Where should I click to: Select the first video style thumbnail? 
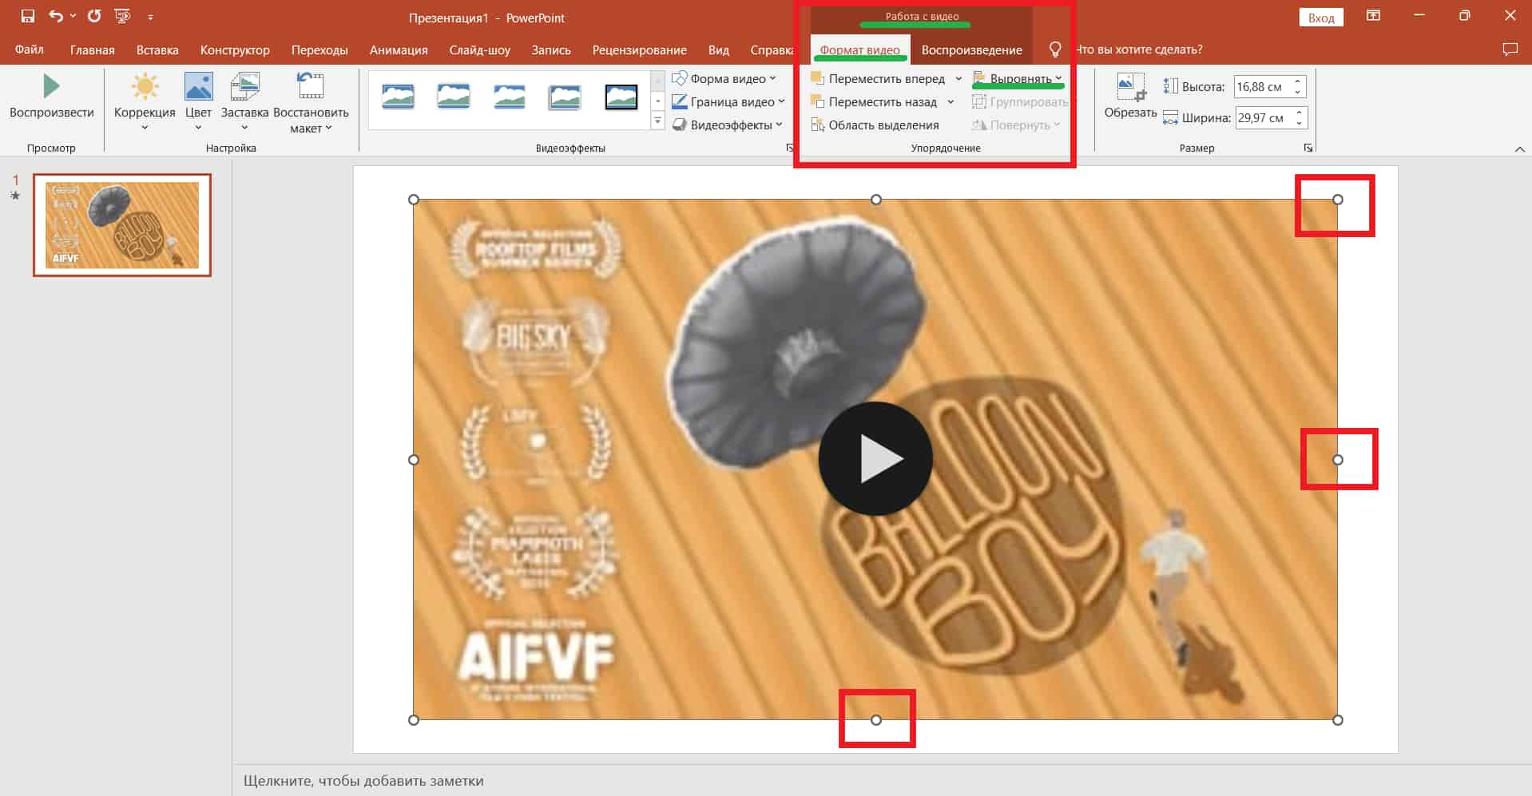point(398,97)
